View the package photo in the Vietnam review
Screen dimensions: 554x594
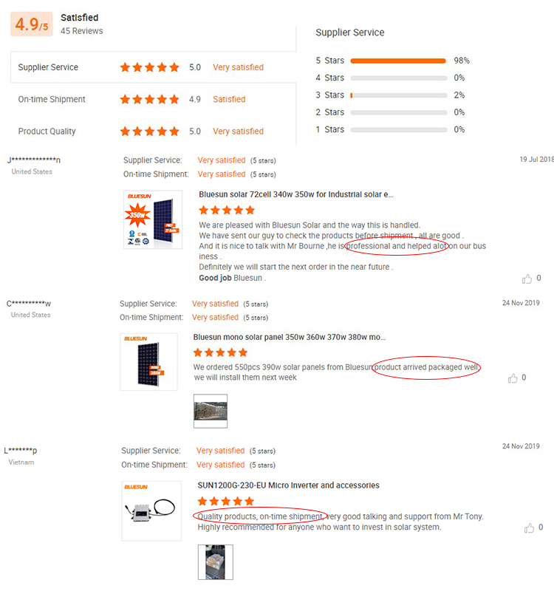[x=216, y=562]
